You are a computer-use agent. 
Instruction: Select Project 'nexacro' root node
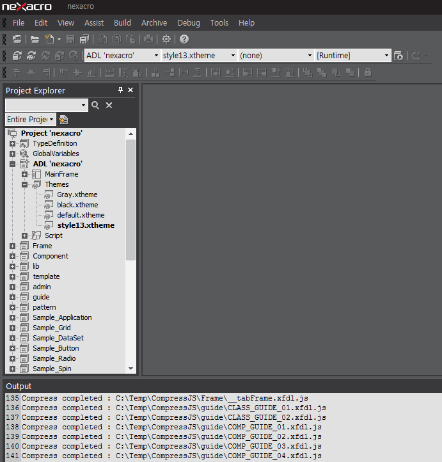52,133
